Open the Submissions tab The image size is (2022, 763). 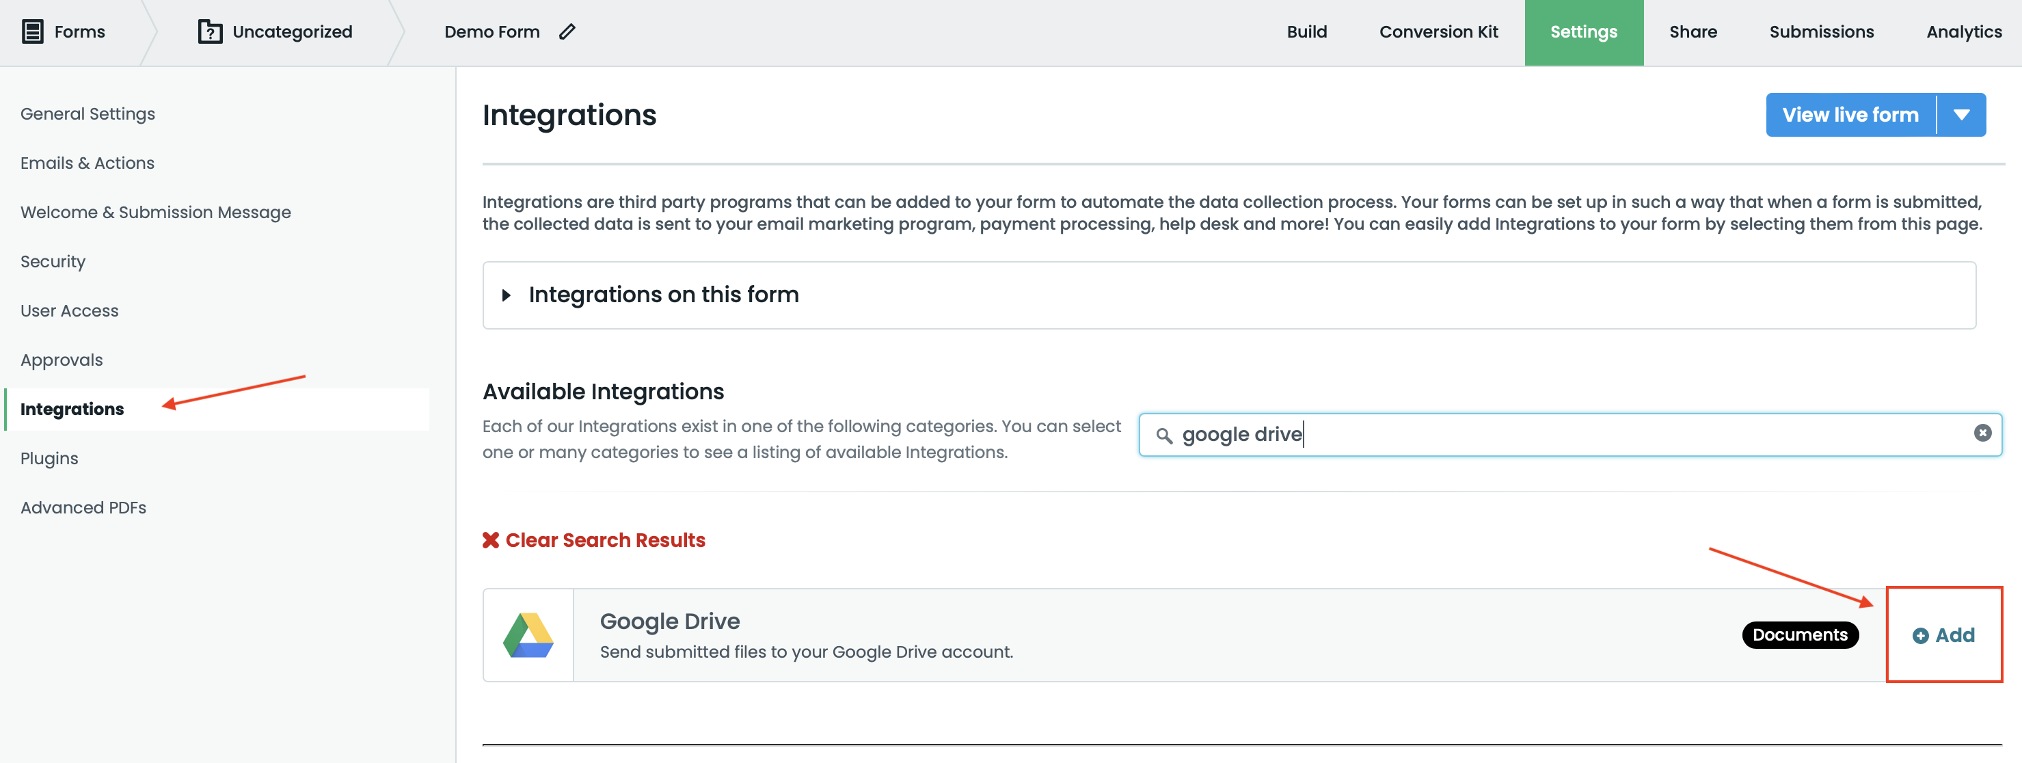tap(1820, 31)
